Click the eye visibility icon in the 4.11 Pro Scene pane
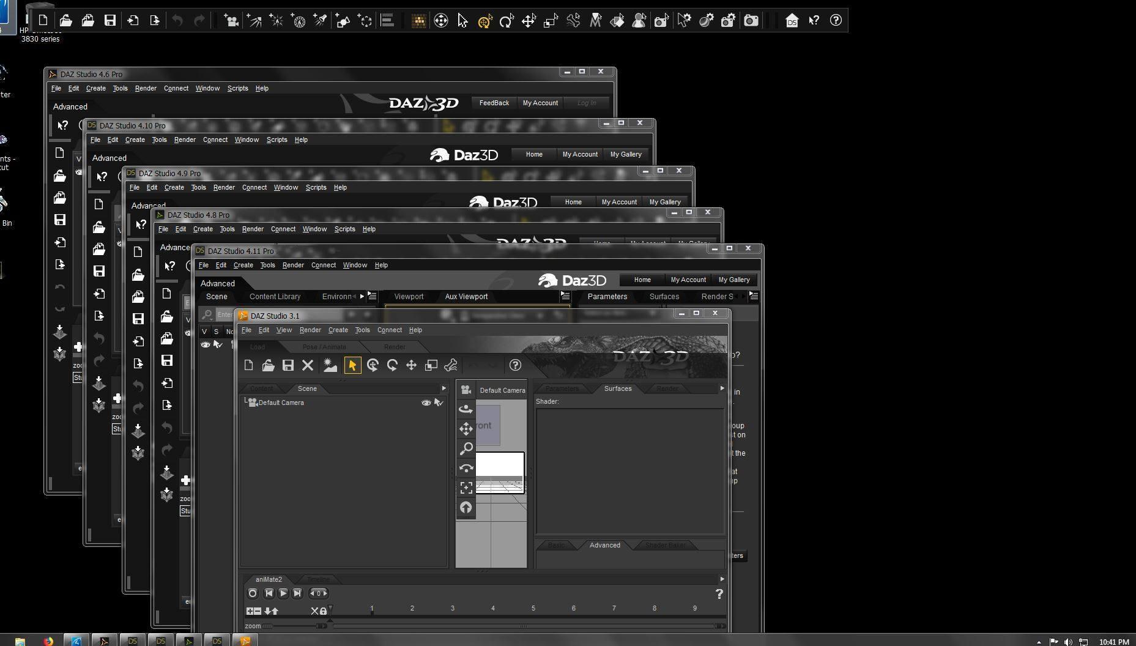 pos(206,344)
